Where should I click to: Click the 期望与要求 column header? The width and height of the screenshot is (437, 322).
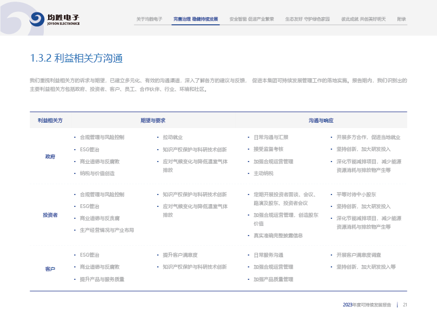[x=153, y=120]
